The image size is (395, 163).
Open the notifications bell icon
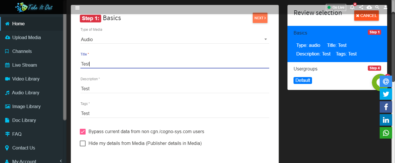[x=352, y=7]
